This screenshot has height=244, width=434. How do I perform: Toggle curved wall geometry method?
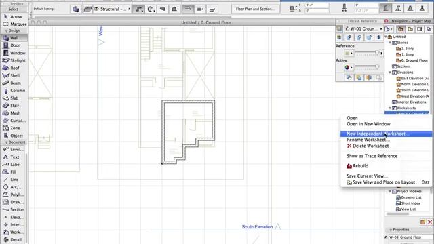click(151, 9)
